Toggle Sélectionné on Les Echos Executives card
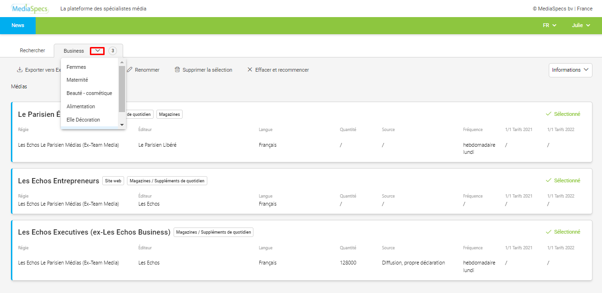The width and height of the screenshot is (602, 293). (563, 232)
